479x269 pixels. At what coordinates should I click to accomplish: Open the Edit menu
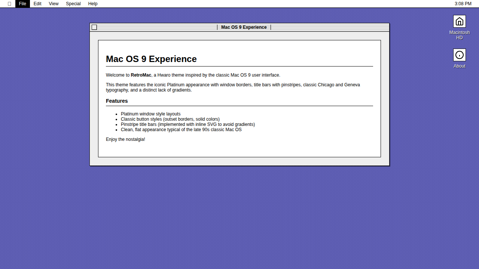click(37, 4)
